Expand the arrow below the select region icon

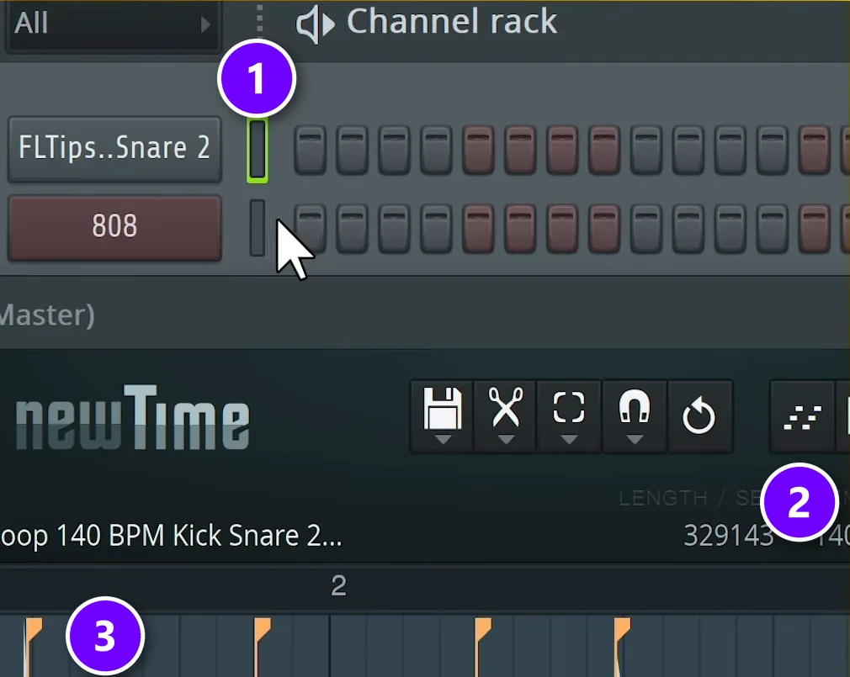point(569,440)
